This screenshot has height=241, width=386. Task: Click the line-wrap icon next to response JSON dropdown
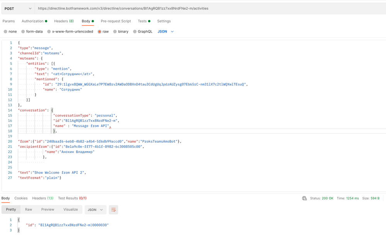point(113,209)
